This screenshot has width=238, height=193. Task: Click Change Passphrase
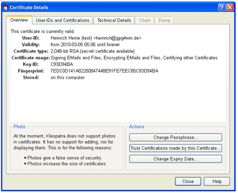tap(176, 137)
